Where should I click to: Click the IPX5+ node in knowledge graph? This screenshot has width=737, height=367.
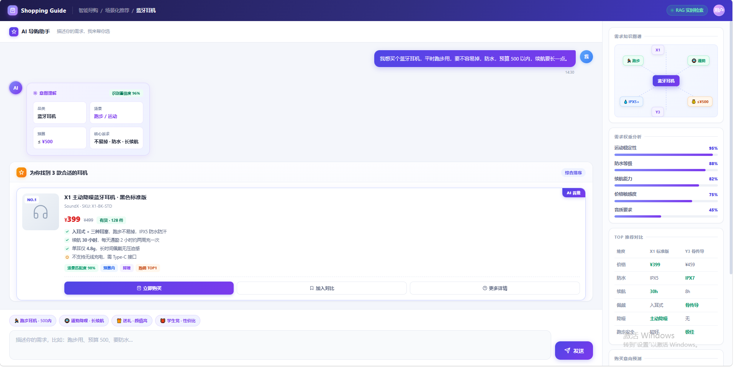coord(631,102)
